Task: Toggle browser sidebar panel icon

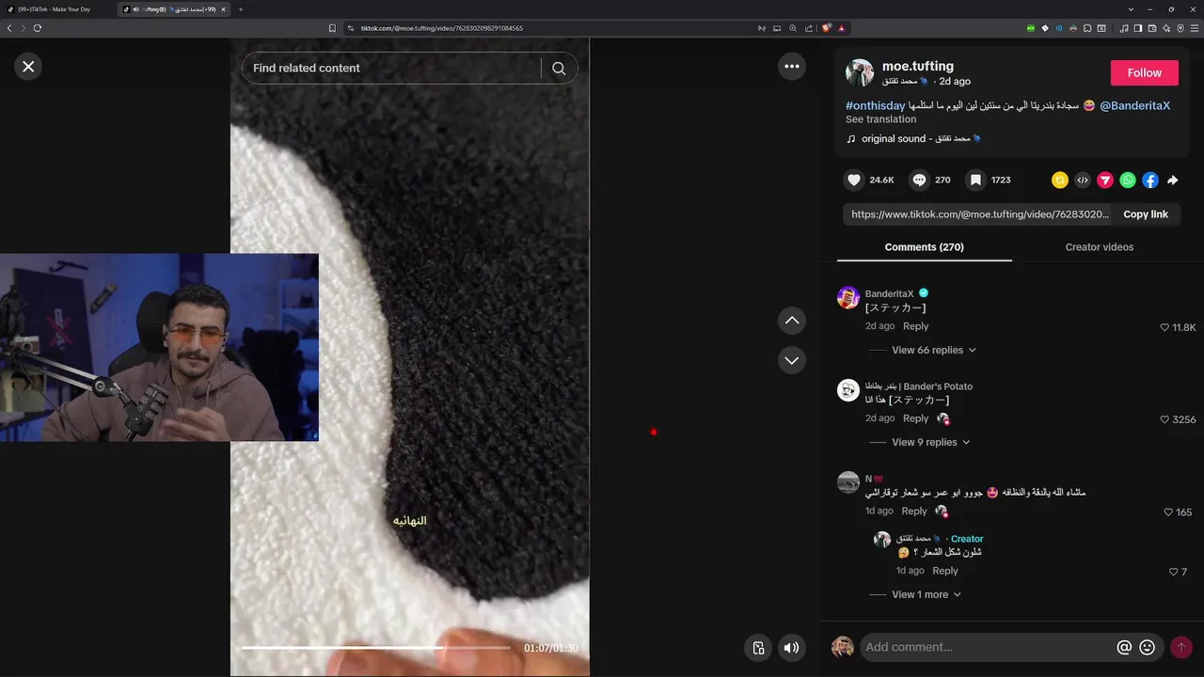Action: click(1137, 28)
